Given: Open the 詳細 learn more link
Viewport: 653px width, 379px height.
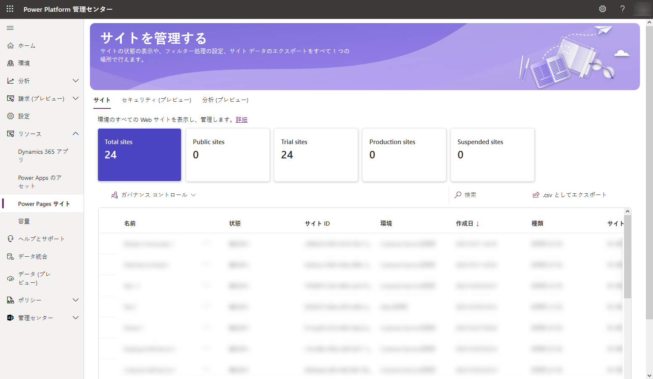Looking at the screenshot, I should [242, 120].
